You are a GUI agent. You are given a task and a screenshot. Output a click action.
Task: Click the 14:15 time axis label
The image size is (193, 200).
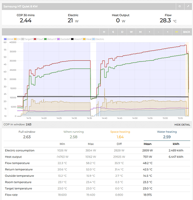29,118
